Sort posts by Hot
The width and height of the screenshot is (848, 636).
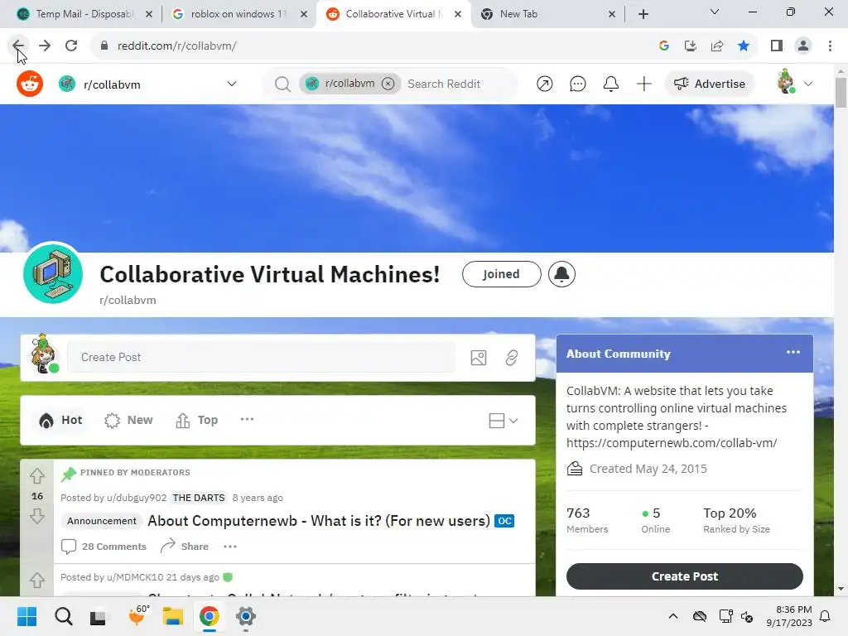click(60, 420)
